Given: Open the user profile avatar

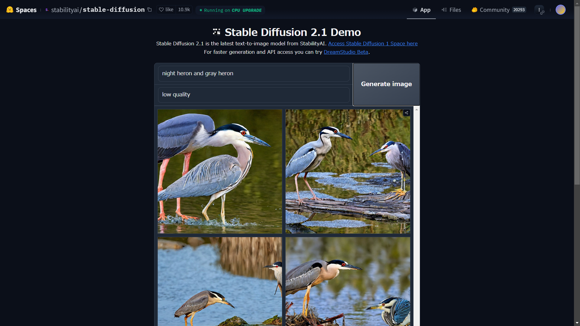Looking at the screenshot, I should [x=561, y=10].
